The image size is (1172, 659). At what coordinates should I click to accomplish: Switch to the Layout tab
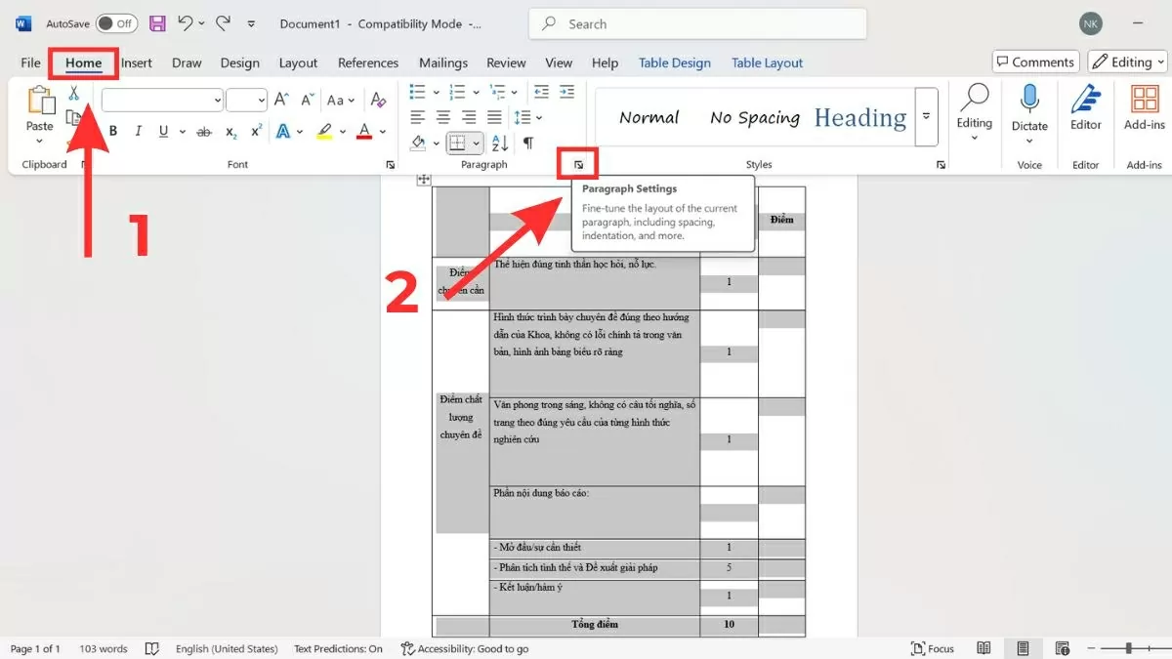298,62
